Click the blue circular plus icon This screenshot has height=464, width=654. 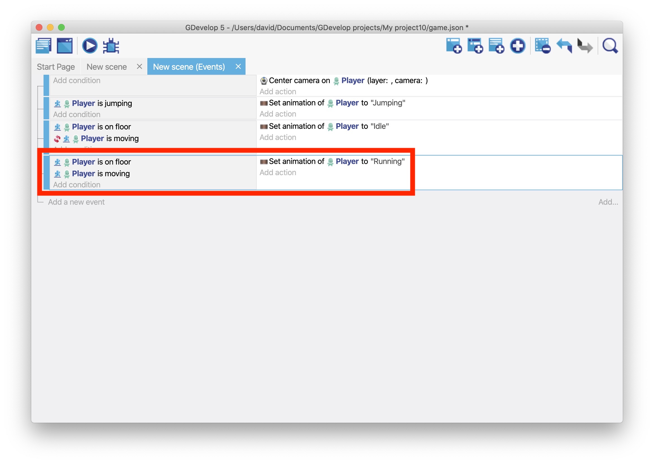tap(518, 46)
